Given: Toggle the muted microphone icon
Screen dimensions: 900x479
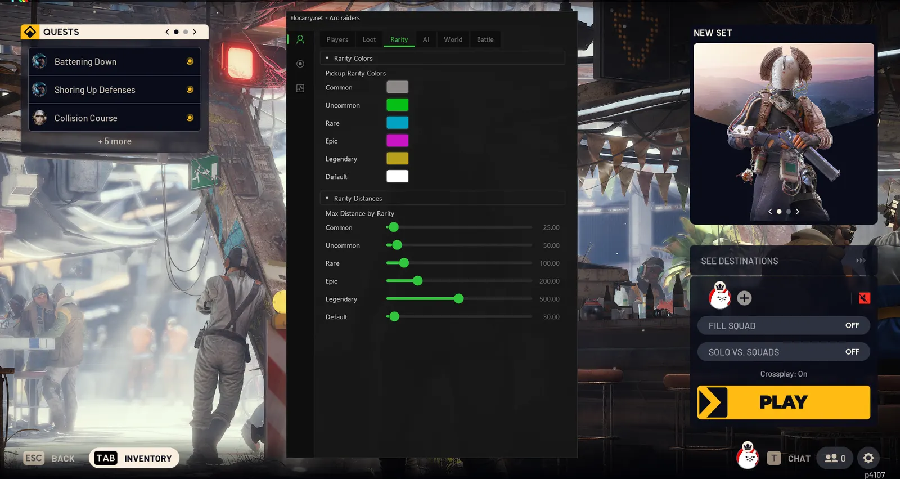Looking at the screenshot, I should click(x=865, y=298).
